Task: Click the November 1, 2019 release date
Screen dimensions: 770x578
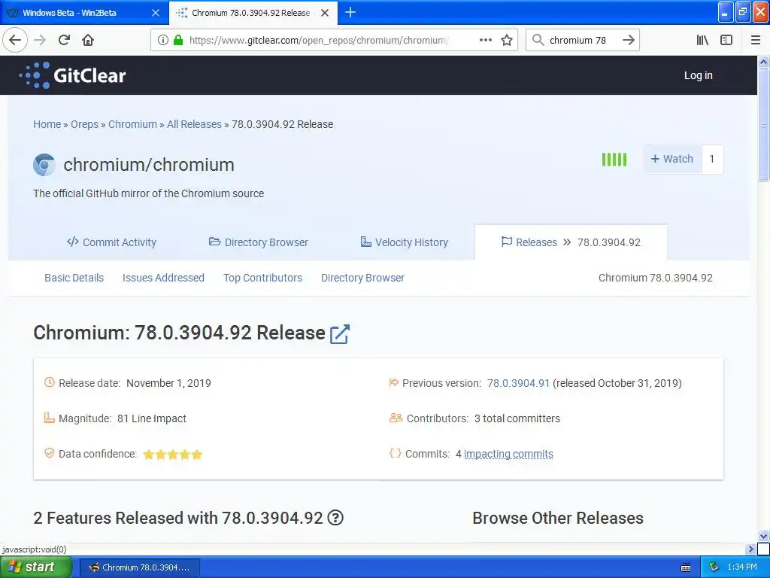Action: click(168, 383)
